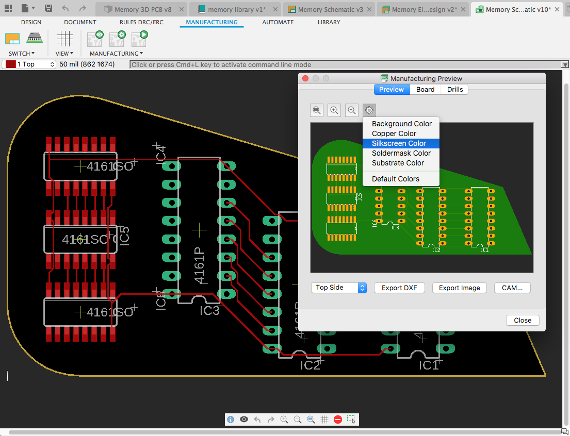Click the info icon in bottom toolbar

pyautogui.click(x=231, y=420)
